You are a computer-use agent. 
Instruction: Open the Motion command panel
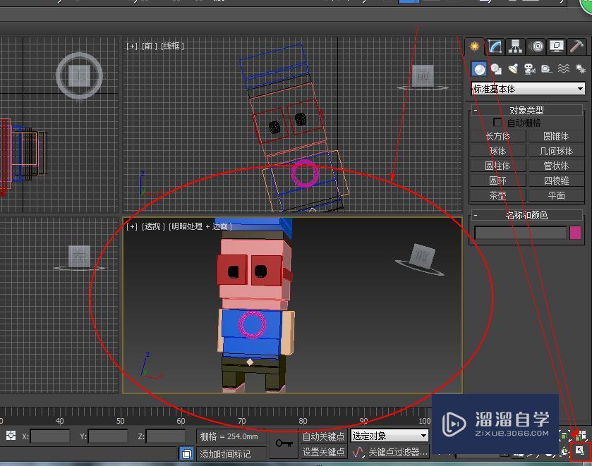[x=536, y=46]
